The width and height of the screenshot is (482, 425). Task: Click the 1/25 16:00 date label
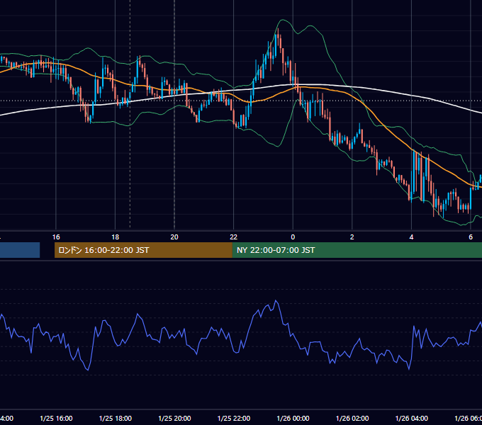click(x=56, y=418)
